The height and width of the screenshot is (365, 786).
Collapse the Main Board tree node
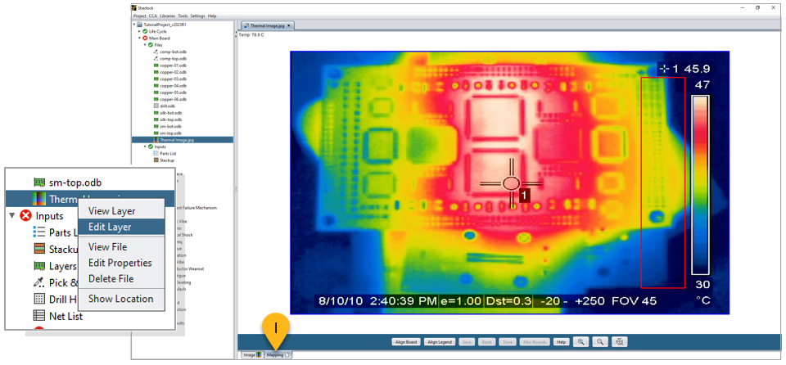[139, 38]
